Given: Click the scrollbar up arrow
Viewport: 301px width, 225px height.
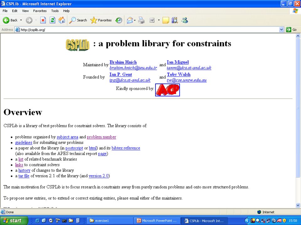Looking at the screenshot, I should coord(298,36).
